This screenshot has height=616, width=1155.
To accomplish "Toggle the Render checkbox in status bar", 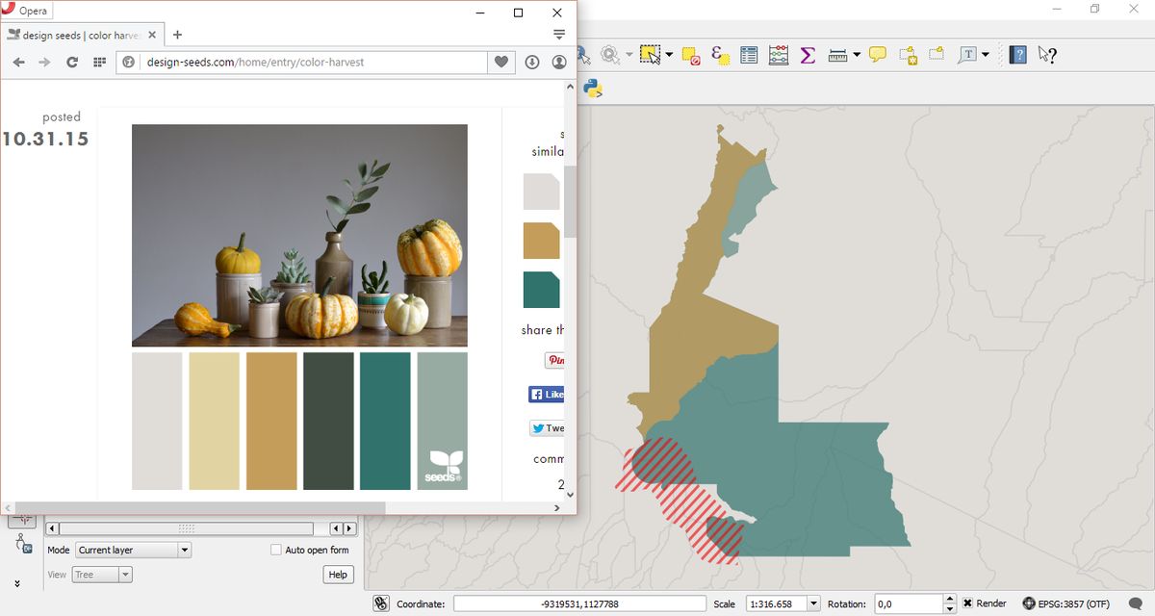I will click(x=968, y=603).
